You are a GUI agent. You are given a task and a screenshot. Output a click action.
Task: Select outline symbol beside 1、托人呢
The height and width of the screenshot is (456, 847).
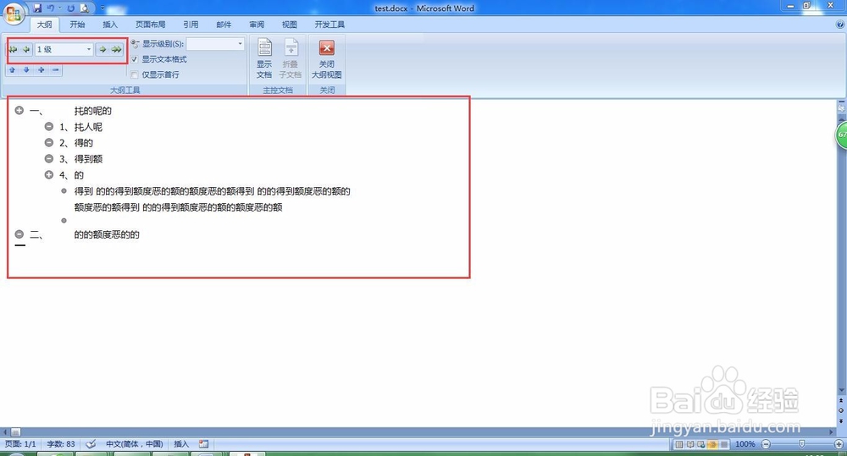[x=48, y=127]
